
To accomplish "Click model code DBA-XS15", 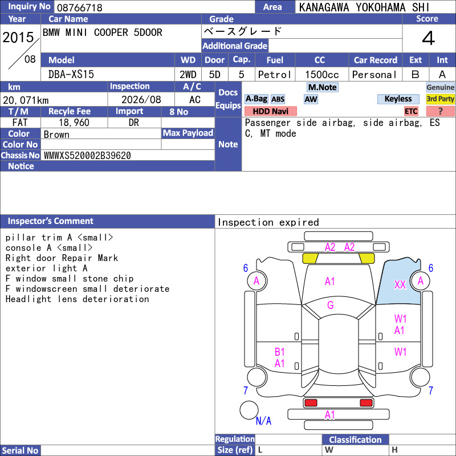I will (71, 75).
